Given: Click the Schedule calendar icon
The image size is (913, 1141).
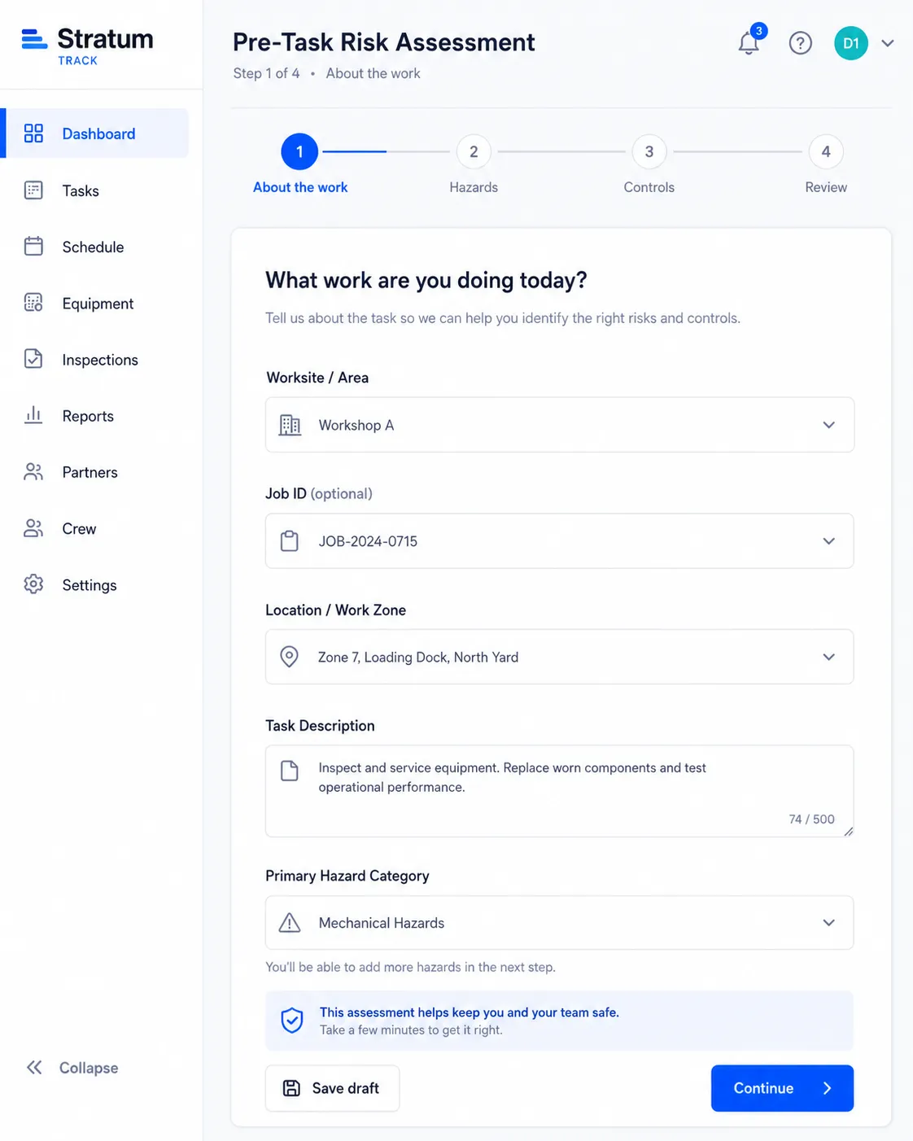Looking at the screenshot, I should [33, 247].
